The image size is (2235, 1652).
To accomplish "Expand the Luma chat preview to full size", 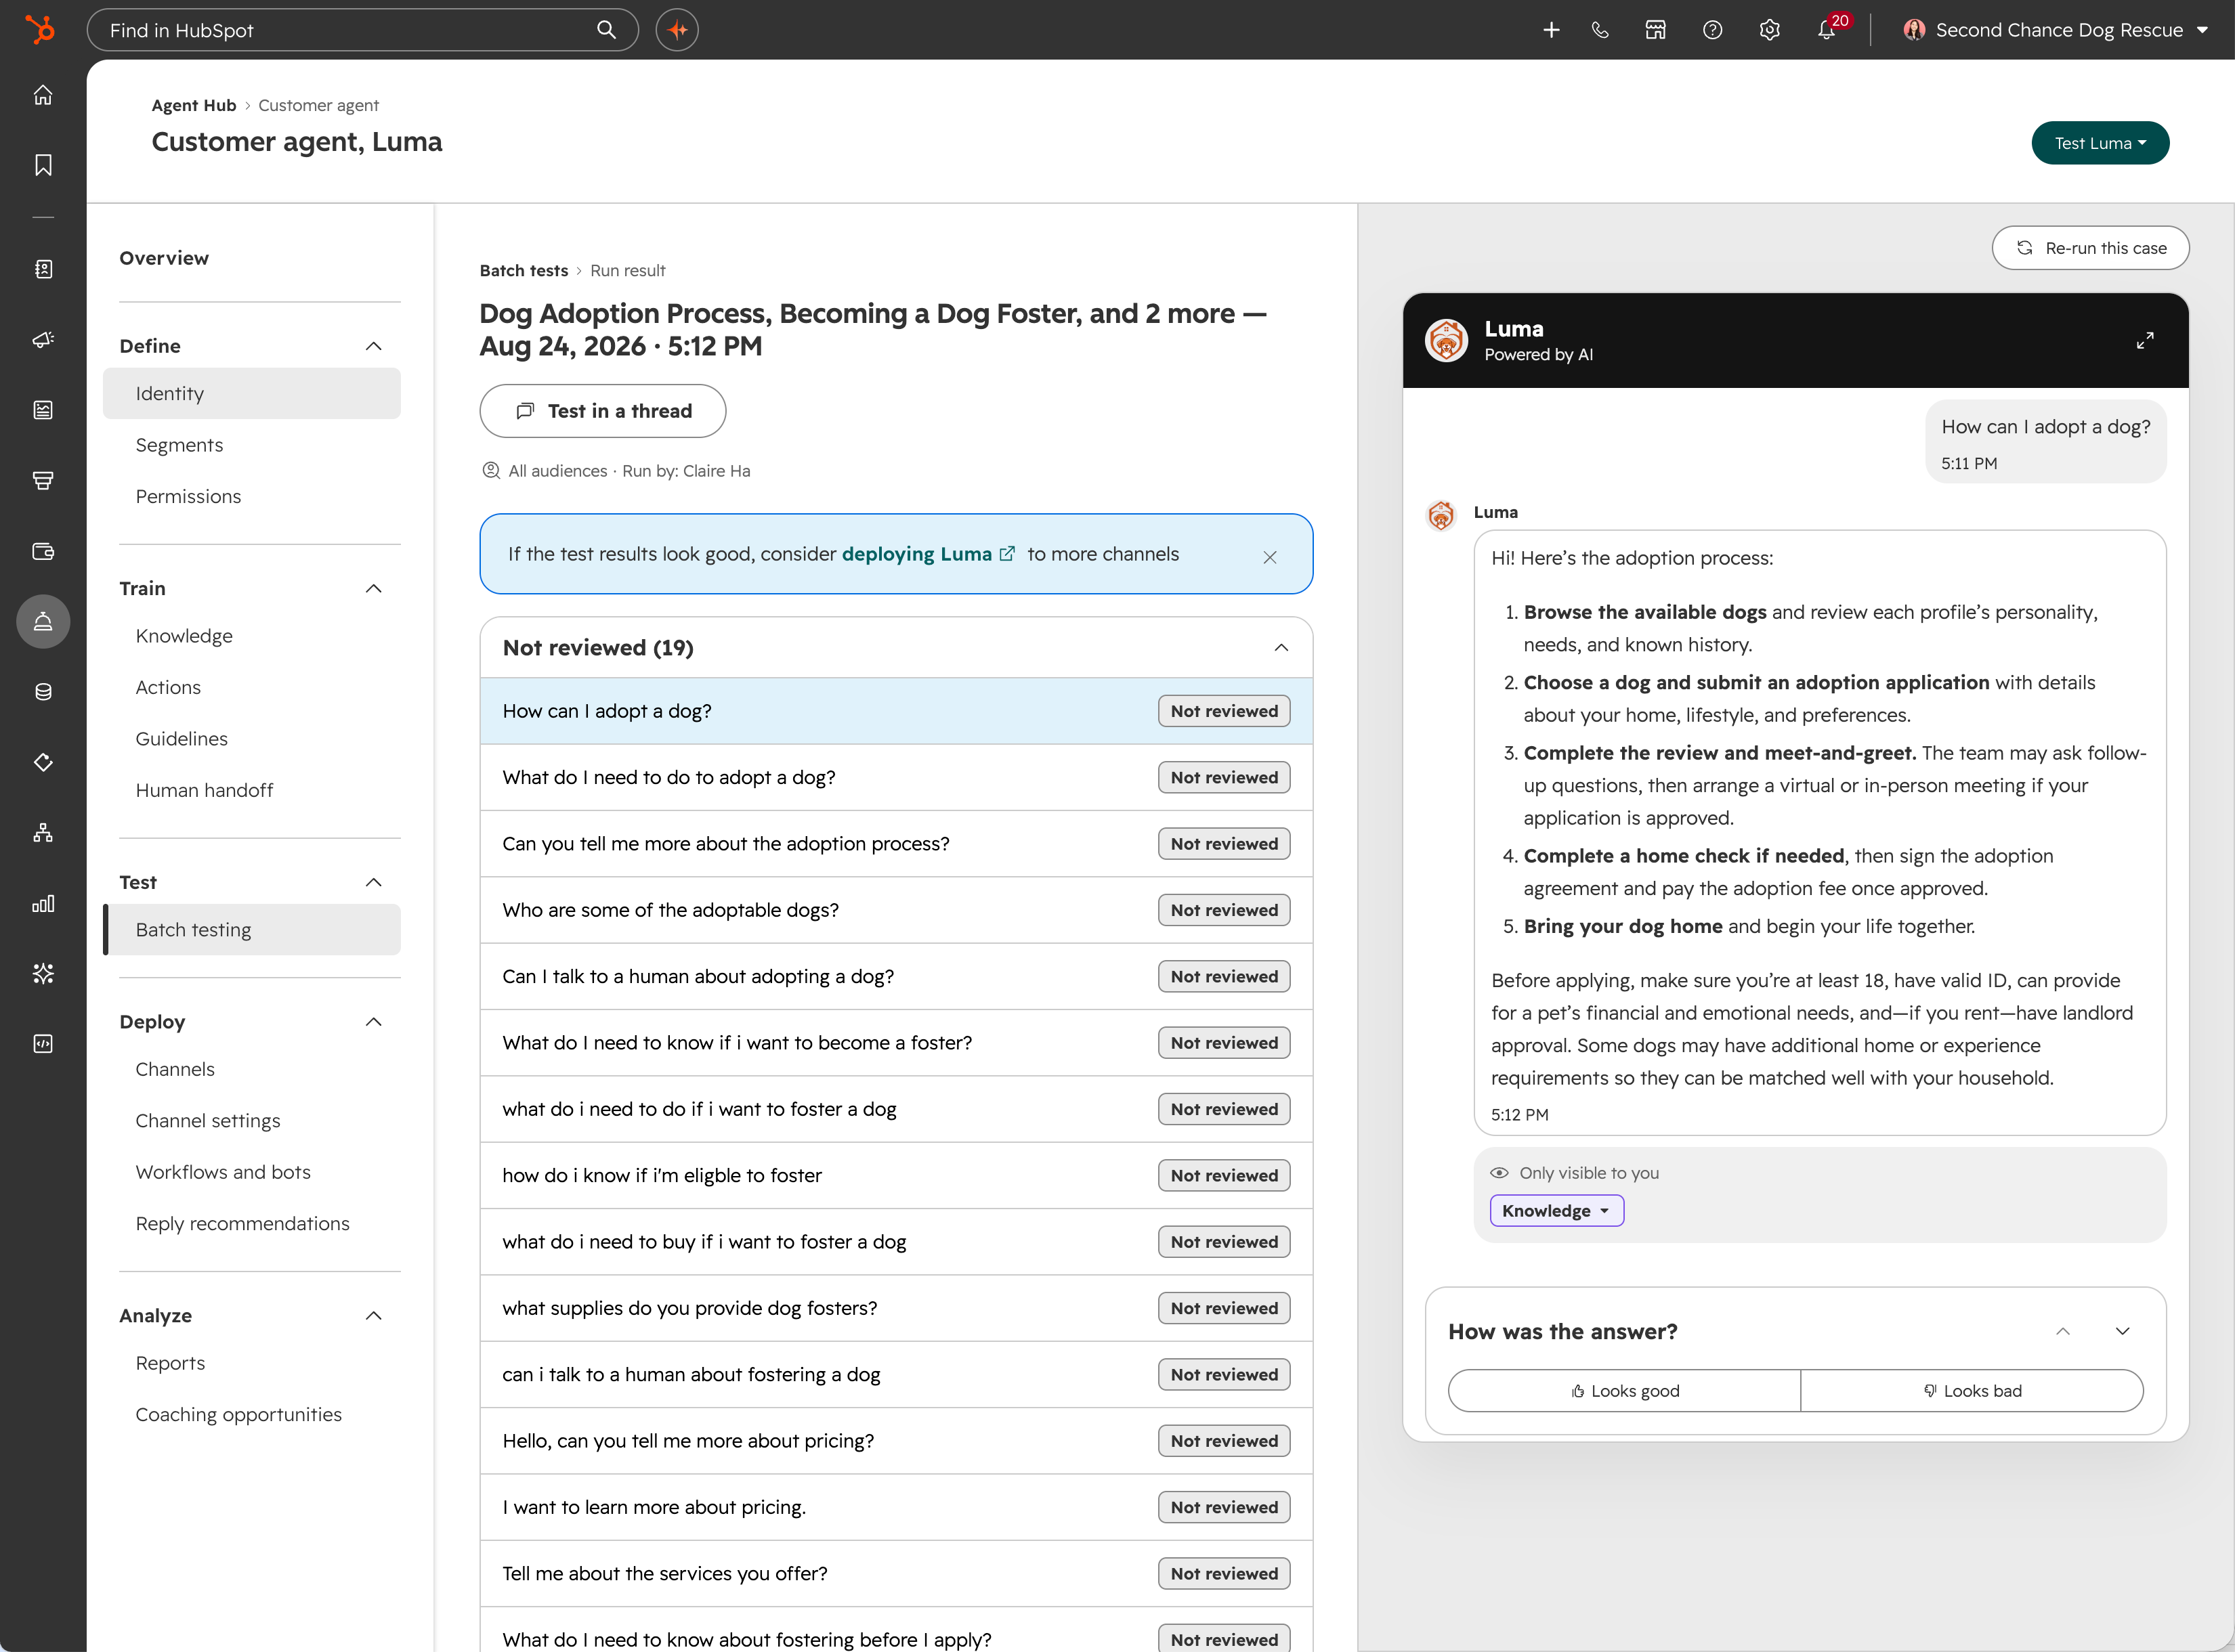I will click(x=2145, y=341).
